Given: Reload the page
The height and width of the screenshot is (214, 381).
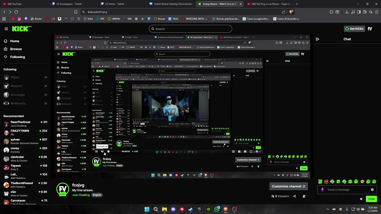Looking at the screenshot, I should click(x=16, y=12).
